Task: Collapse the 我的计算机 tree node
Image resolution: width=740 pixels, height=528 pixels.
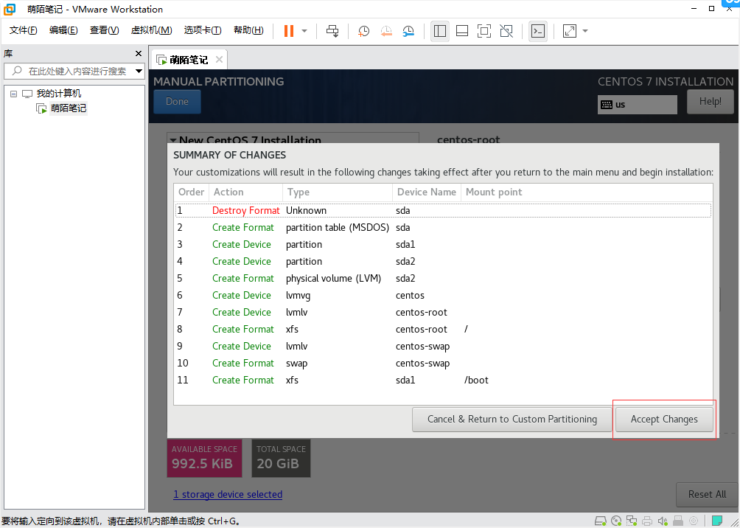Action: click(x=14, y=94)
